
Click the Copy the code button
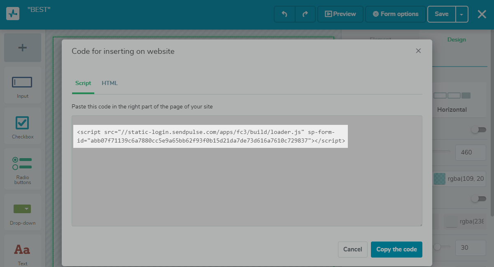click(x=396, y=249)
